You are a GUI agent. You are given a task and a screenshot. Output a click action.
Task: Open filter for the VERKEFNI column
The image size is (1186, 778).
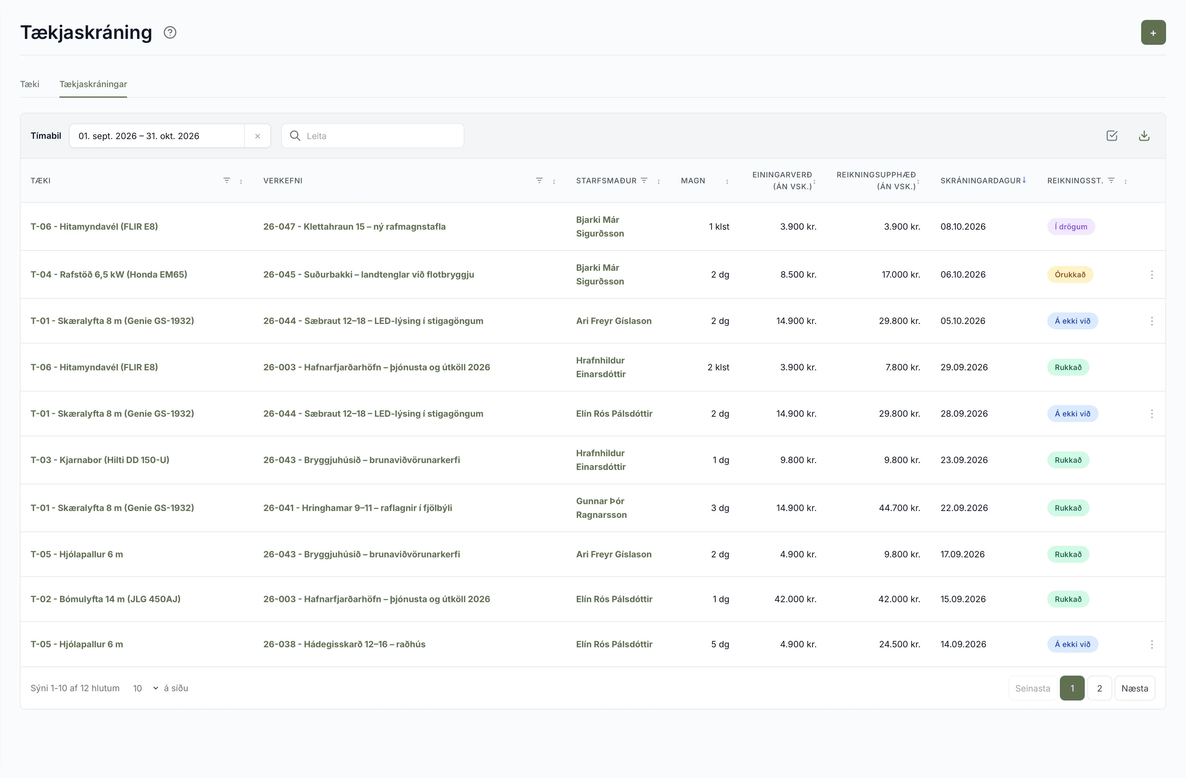click(539, 180)
